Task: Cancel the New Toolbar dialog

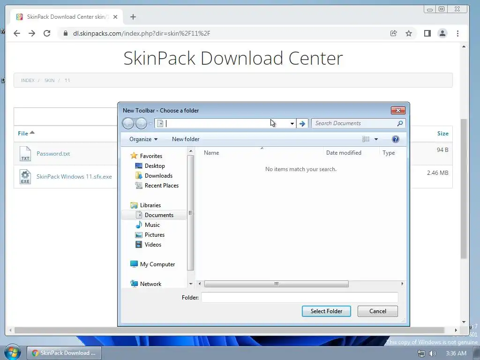Action: point(378,311)
